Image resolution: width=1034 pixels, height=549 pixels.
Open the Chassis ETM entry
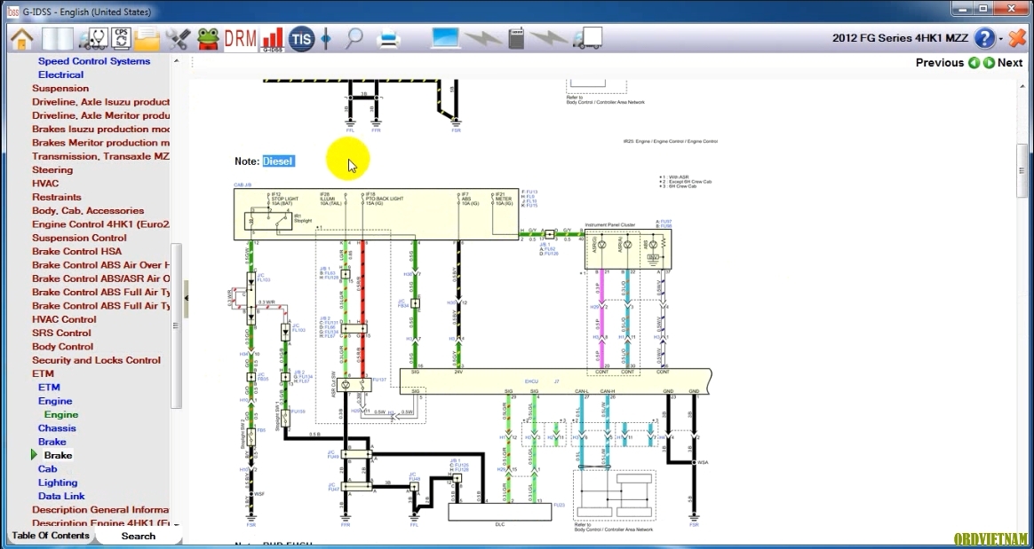[x=57, y=427]
